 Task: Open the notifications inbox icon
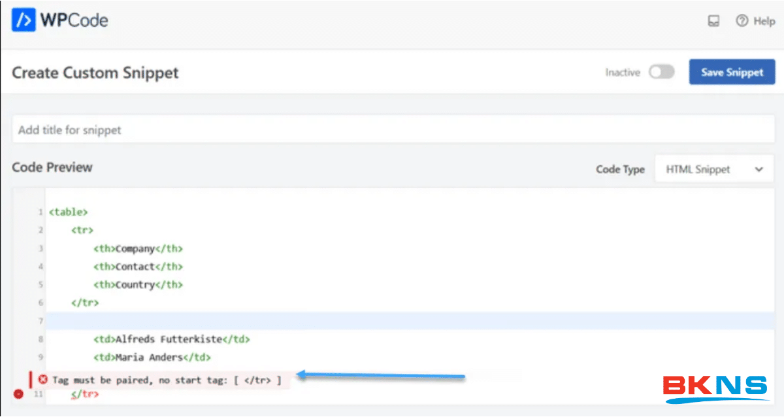[x=713, y=21]
